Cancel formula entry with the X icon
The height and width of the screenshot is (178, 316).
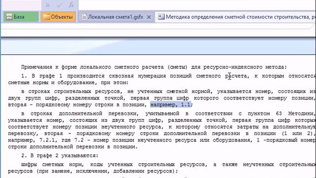[x=48, y=5]
